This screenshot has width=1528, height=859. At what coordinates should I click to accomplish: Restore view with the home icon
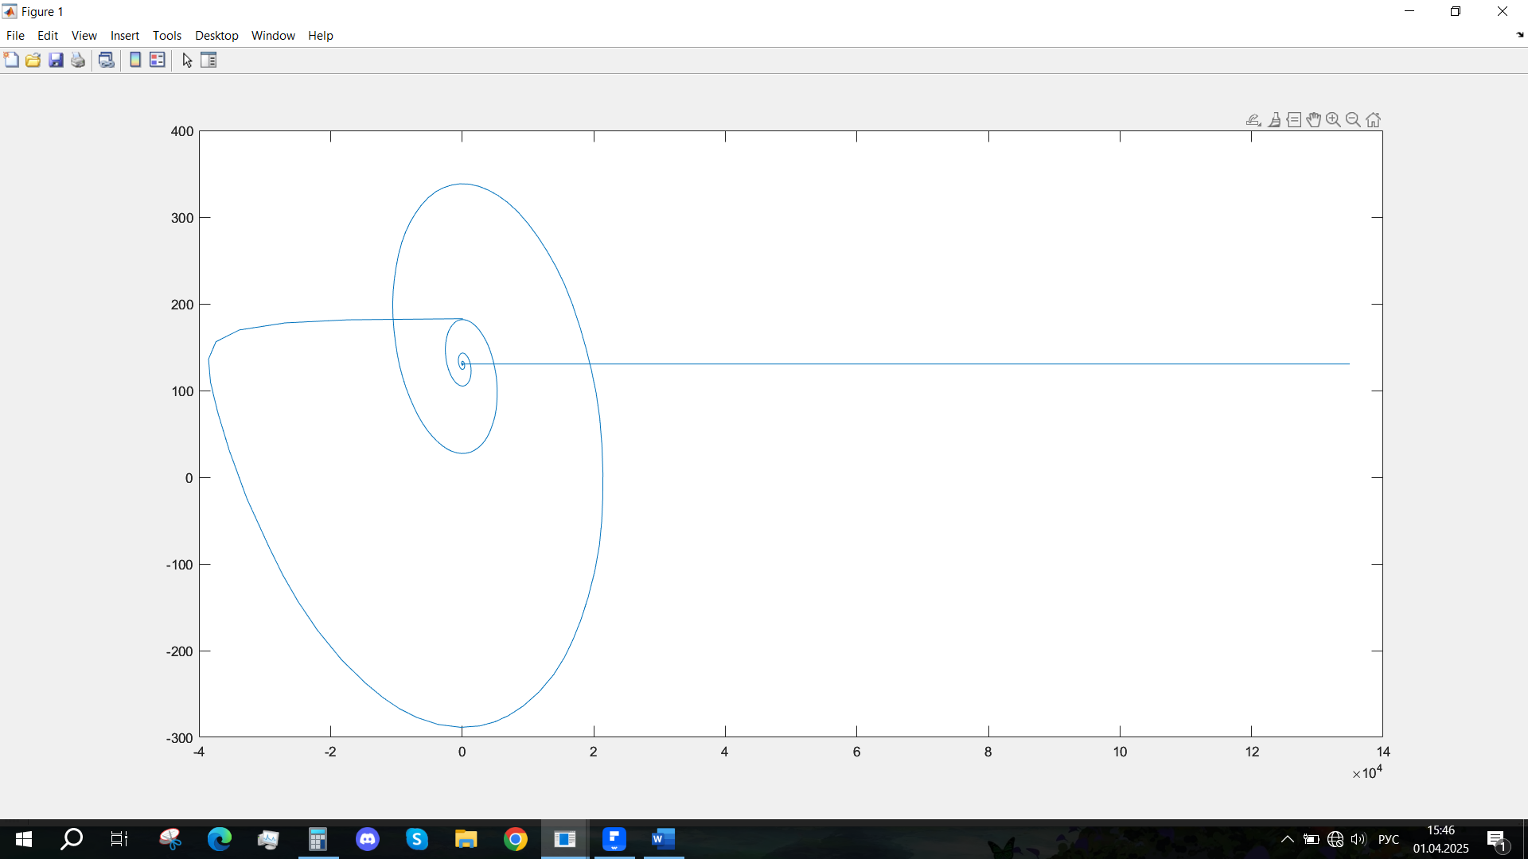click(x=1374, y=120)
